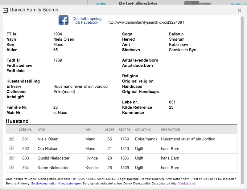Screen dimensions: 247x190
Task: Click 'Ugift' in Ole Nielsen's row
Action: [x=139, y=149]
